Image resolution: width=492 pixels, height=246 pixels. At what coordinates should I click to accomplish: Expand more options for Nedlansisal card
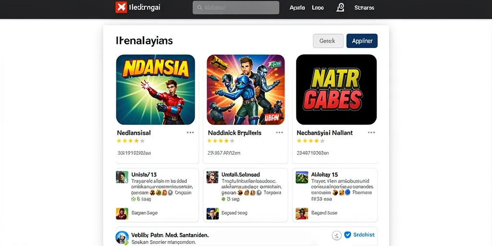[x=190, y=133]
